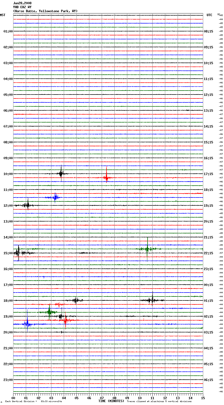Viewport: 224px width, 405px height.
Task: Click the date text 'Jun28,2008'
Action: (22, 3)
